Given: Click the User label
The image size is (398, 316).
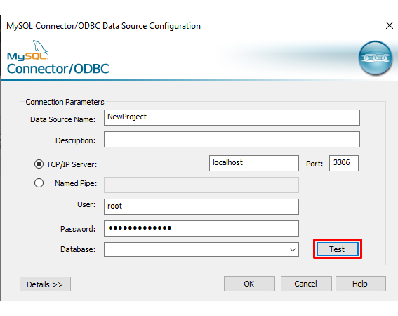Looking at the screenshot, I should (86, 204).
